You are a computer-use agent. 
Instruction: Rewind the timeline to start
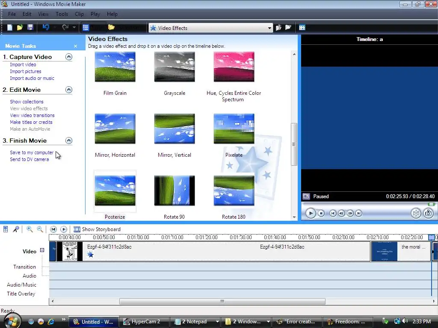click(x=53, y=229)
